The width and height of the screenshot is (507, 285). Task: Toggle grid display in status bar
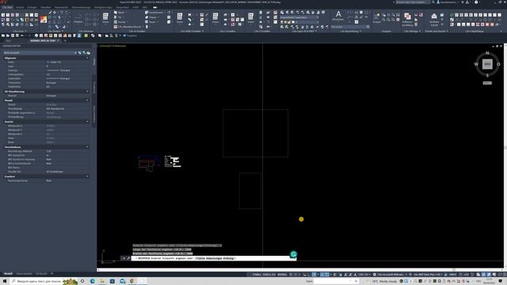(x=291, y=275)
